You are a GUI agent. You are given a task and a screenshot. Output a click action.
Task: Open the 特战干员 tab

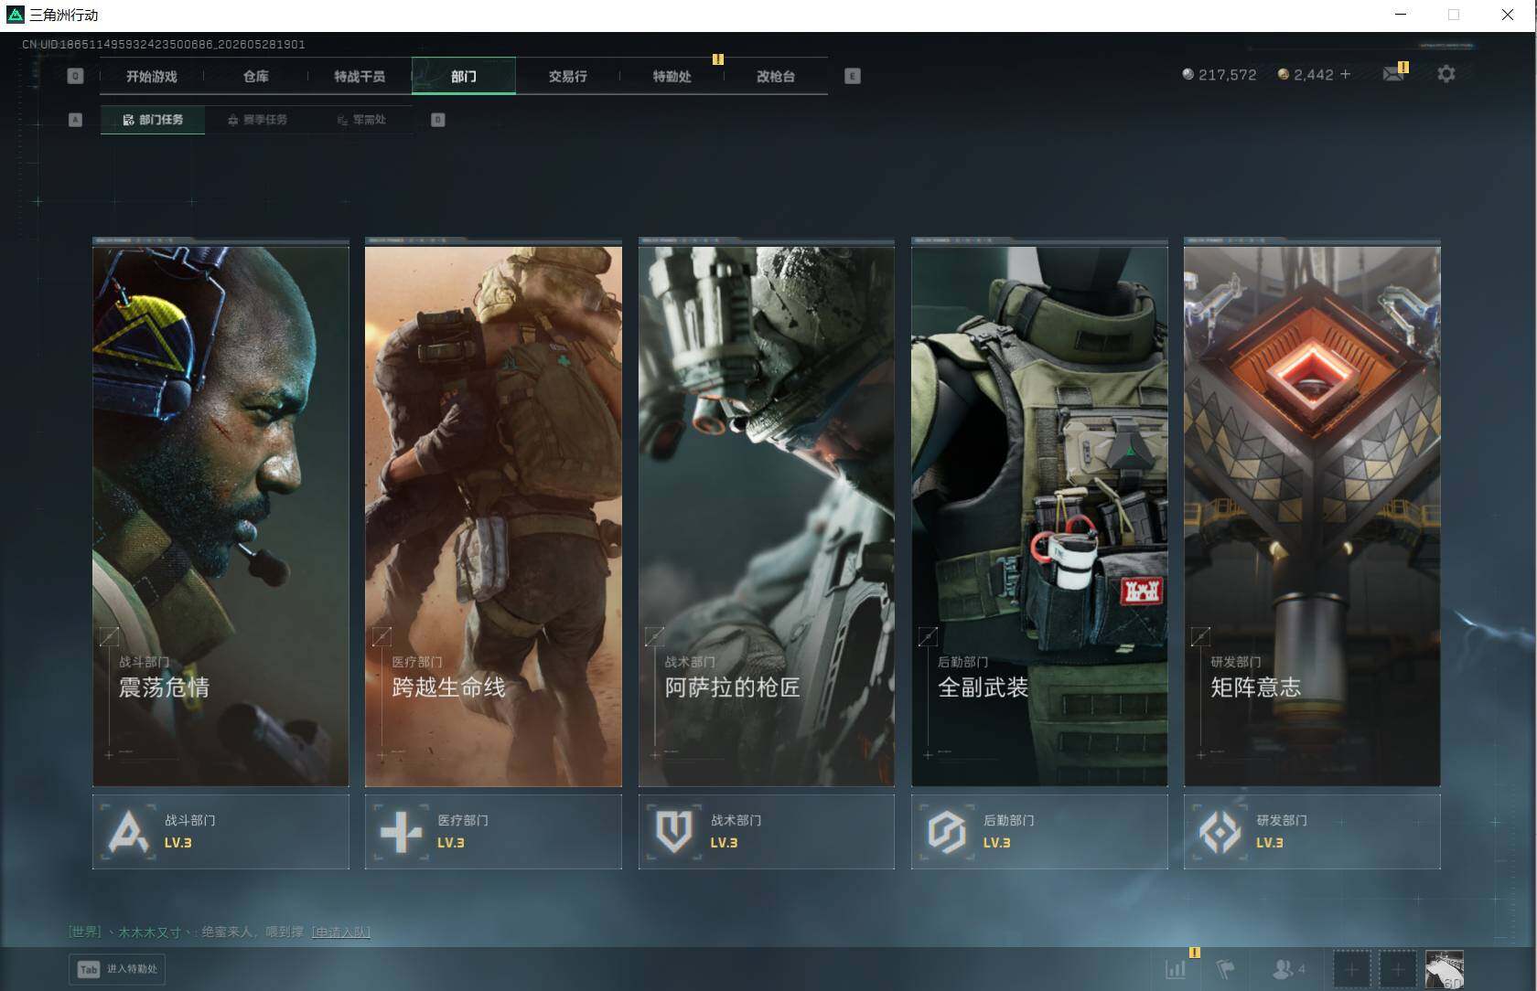coord(360,76)
